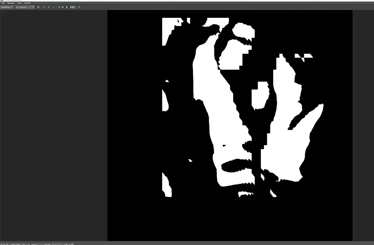The image size is (374, 245).
Task: Adjust the exposure slider handle
Action: pyautogui.click(x=67, y=7)
